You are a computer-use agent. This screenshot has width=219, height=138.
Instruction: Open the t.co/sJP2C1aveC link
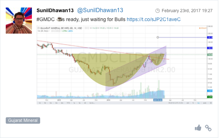(x=154, y=19)
